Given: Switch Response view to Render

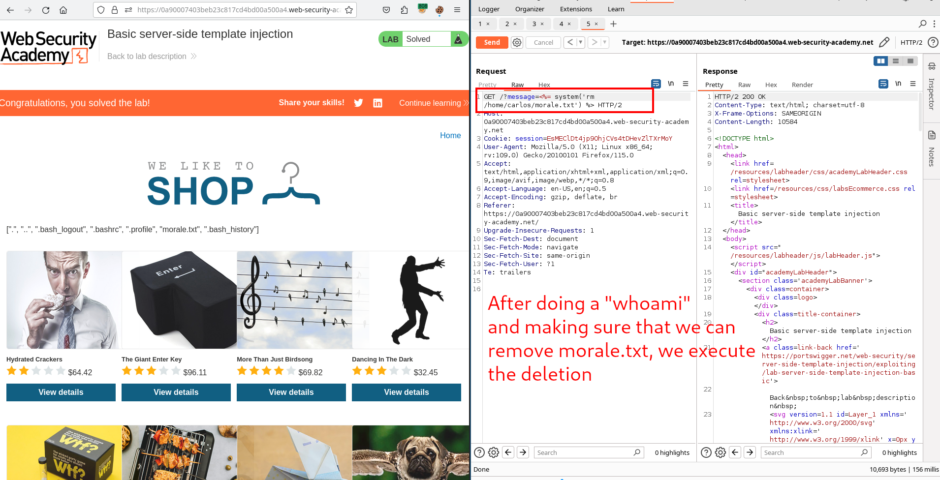Looking at the screenshot, I should pos(802,85).
